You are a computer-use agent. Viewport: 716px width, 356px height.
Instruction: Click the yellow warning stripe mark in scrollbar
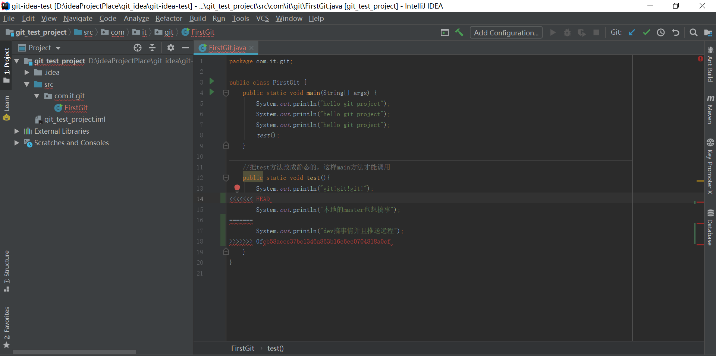click(x=700, y=181)
